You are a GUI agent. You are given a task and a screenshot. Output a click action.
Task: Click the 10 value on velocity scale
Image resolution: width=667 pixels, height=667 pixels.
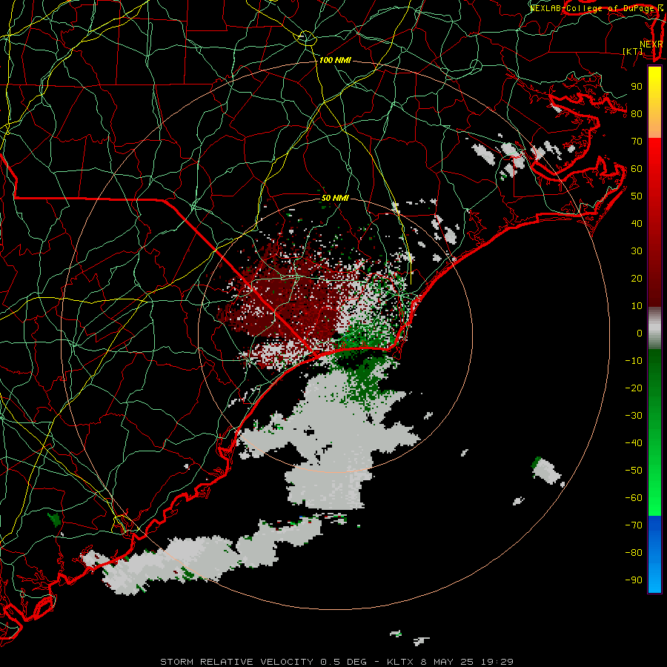click(x=637, y=306)
